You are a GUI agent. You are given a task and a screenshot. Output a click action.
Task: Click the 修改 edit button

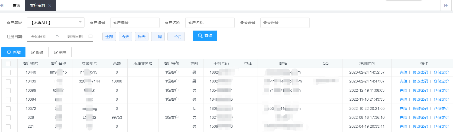[37, 52]
